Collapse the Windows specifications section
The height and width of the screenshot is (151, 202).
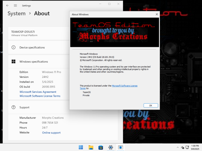coord(39,62)
